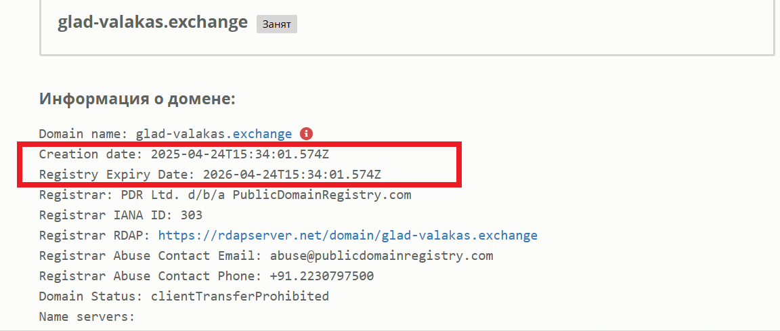Click the "Занят" status badge

[276, 24]
